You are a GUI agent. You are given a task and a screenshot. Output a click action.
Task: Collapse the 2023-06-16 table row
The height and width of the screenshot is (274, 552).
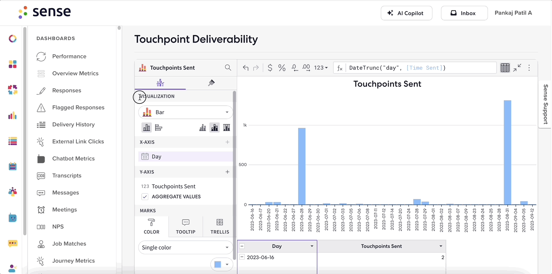tap(242, 257)
